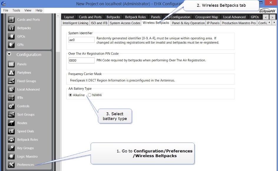Switch to the GPOs top tab
Screen dimensions: 278x171
(x=255, y=17)
